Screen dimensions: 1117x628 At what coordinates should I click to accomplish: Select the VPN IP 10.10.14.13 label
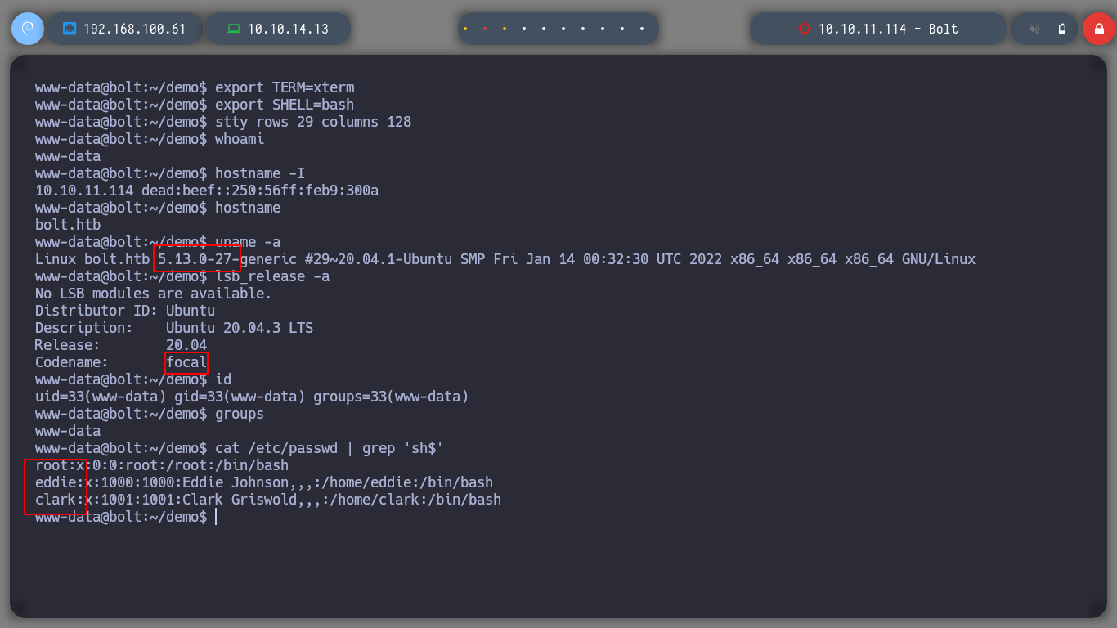point(288,29)
